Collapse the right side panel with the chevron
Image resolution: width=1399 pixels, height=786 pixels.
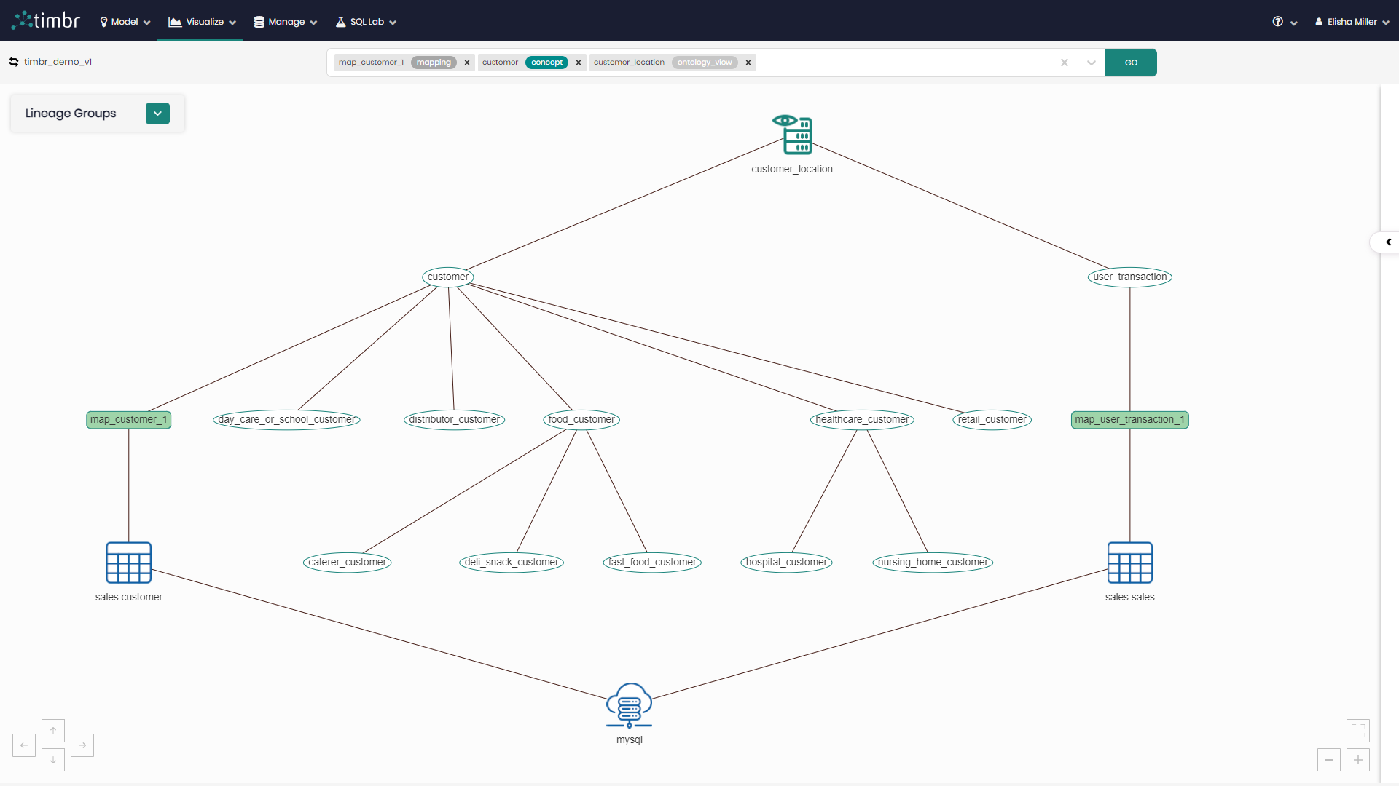pos(1388,242)
